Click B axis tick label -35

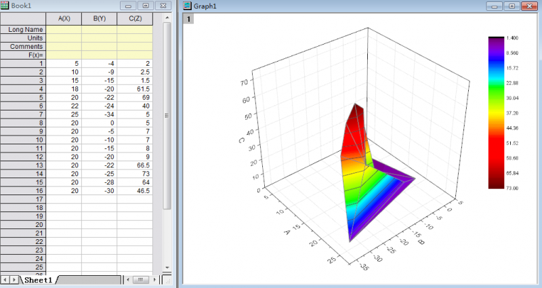[x=364, y=266]
